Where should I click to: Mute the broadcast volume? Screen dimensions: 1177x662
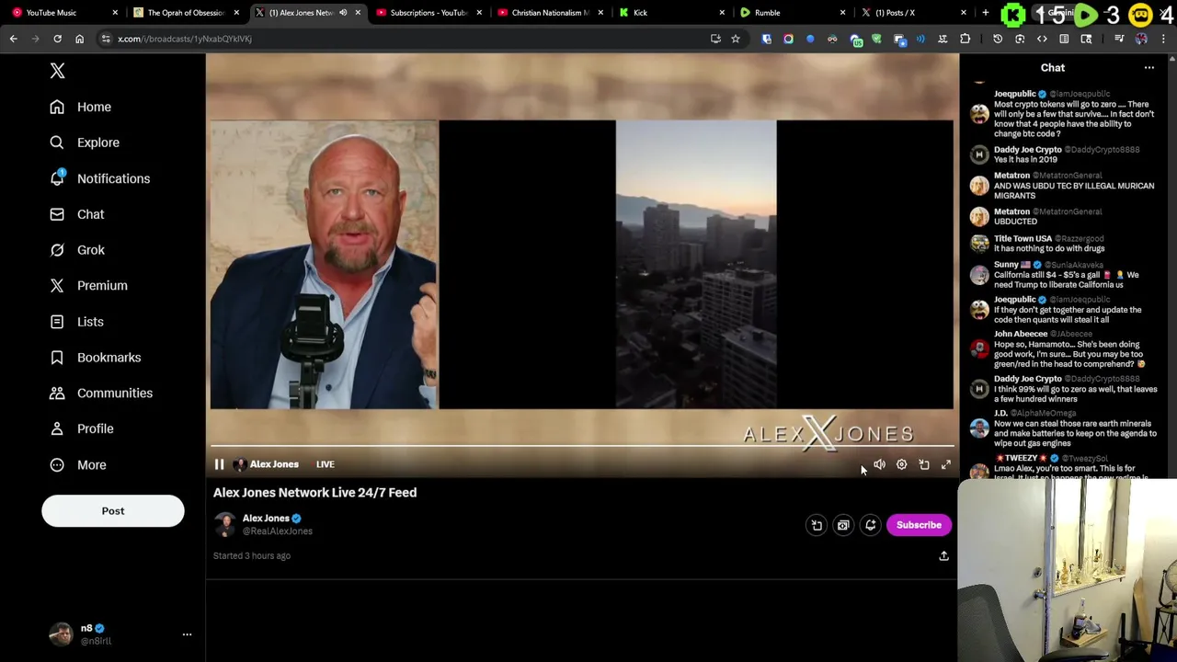[x=879, y=465]
